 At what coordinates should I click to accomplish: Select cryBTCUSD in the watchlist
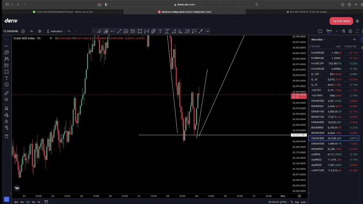click(334, 170)
